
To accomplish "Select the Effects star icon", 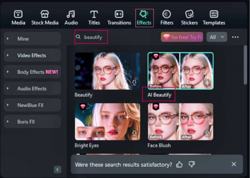I will (x=144, y=14).
